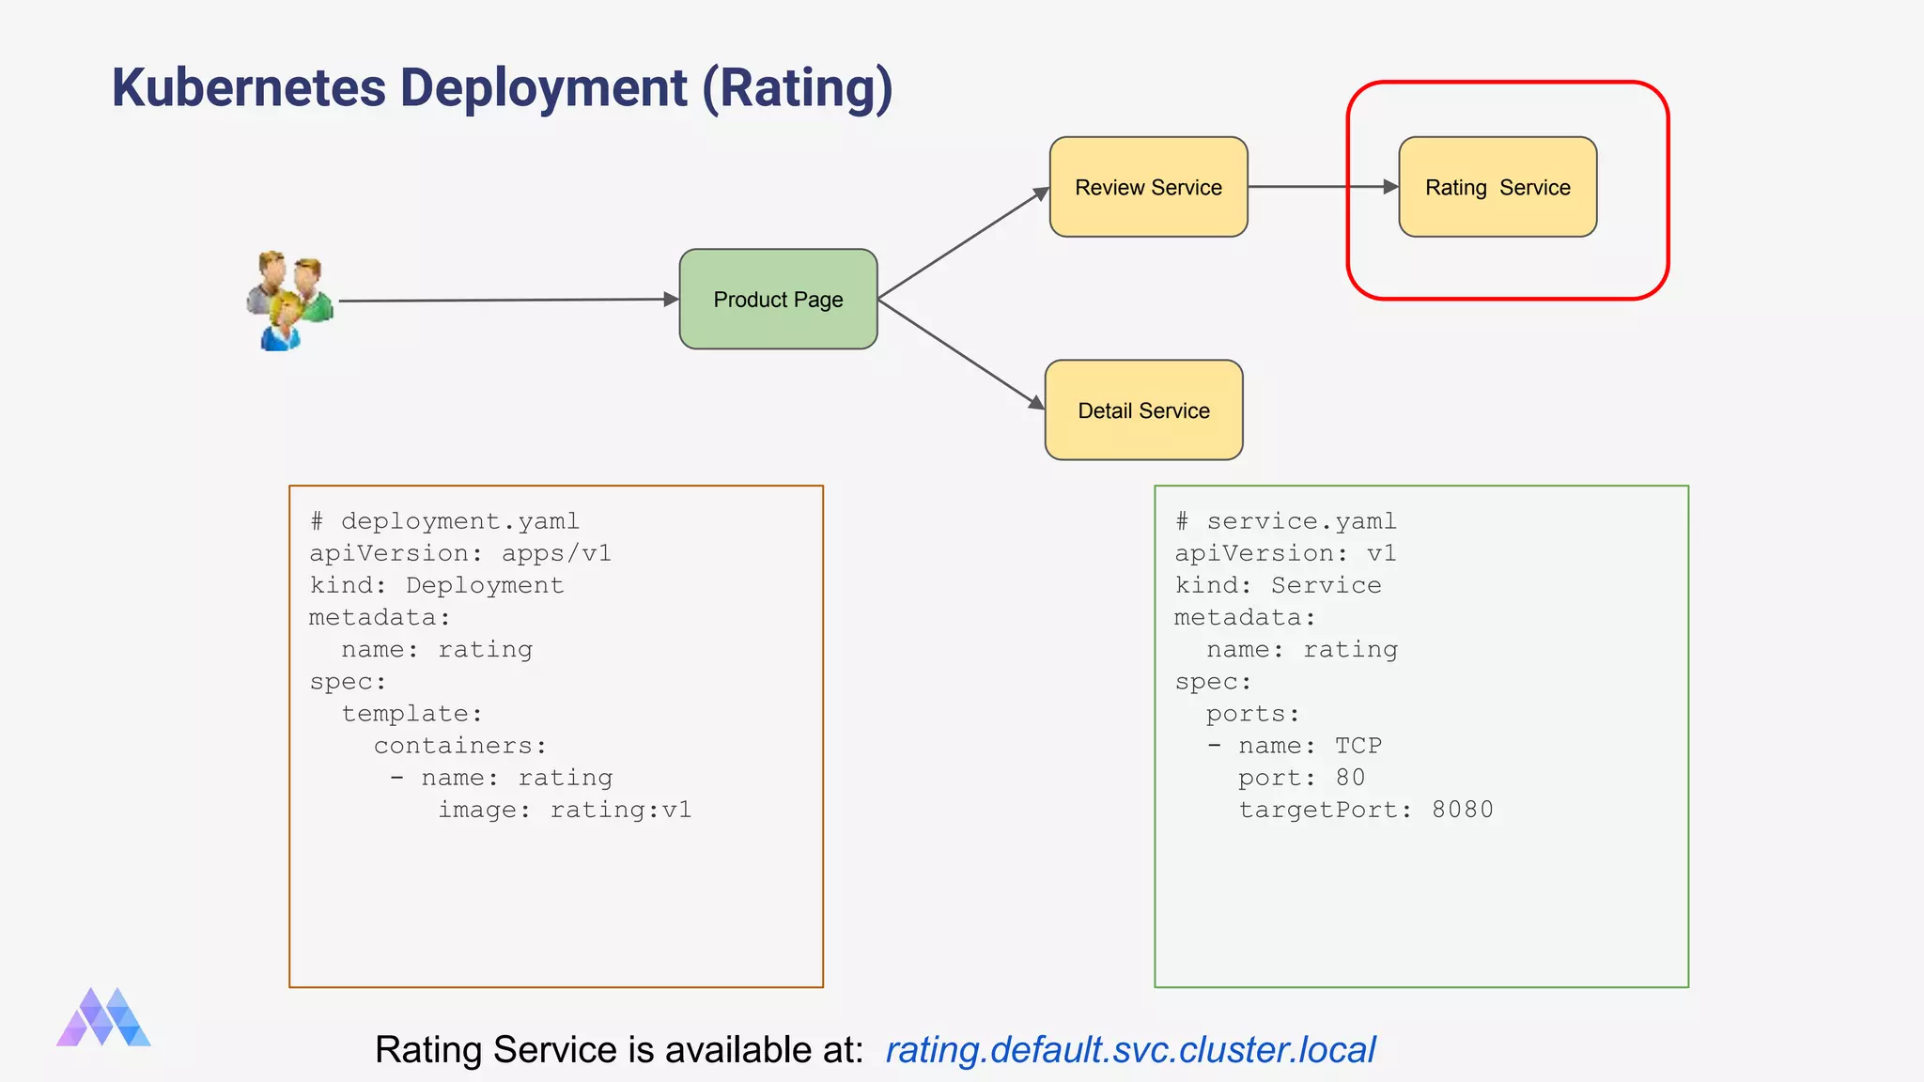1924x1082 pixels.
Task: Click the Detail Service box
Action: (x=1143, y=410)
